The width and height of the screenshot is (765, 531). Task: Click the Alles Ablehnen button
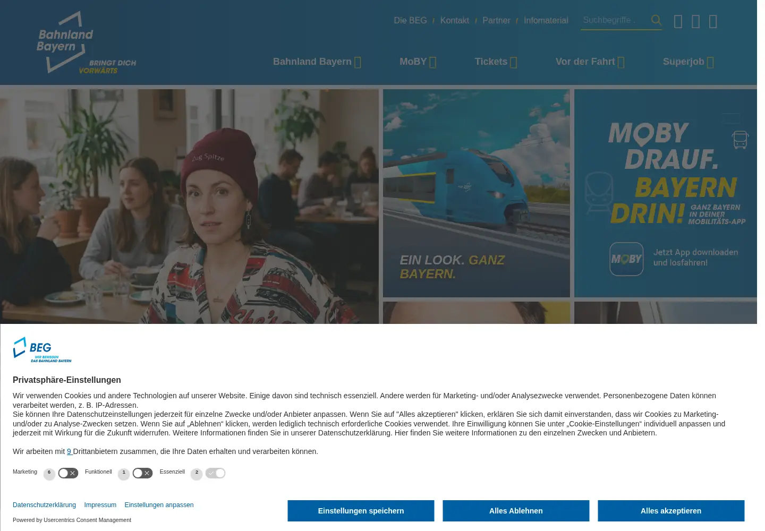pyautogui.click(x=516, y=511)
